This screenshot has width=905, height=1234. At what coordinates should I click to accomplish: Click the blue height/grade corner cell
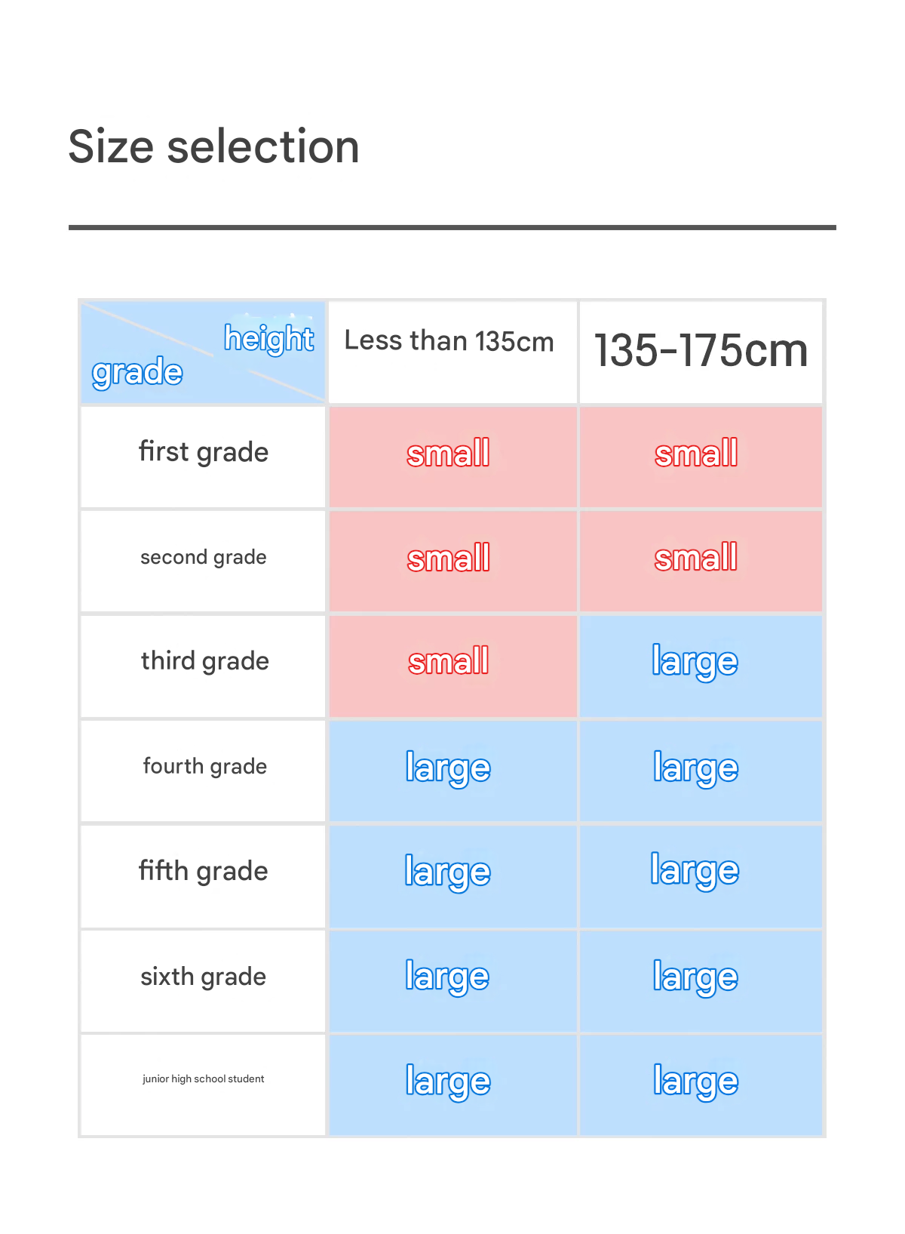pos(203,353)
